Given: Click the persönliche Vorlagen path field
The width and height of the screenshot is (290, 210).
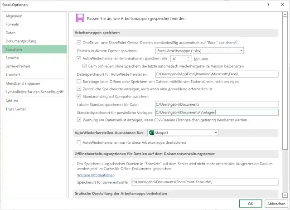Looking at the screenshot, I should 217,112.
